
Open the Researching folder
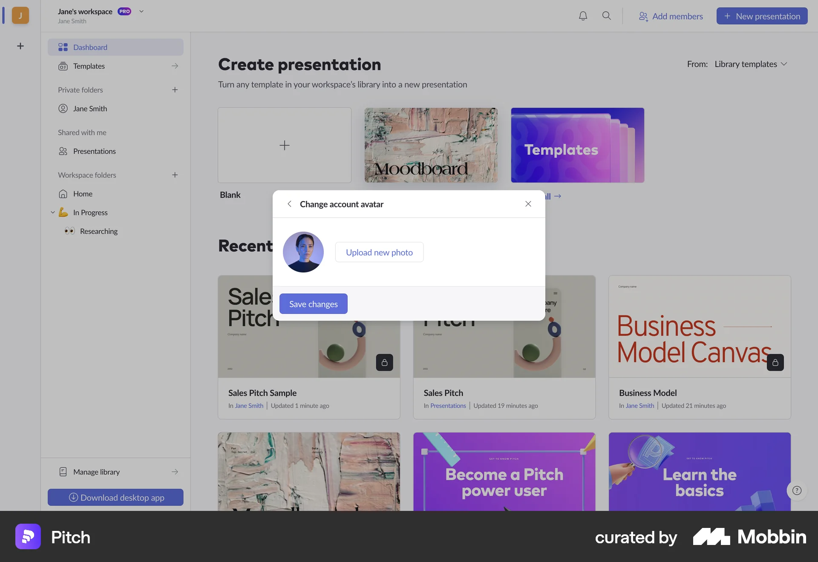click(99, 231)
